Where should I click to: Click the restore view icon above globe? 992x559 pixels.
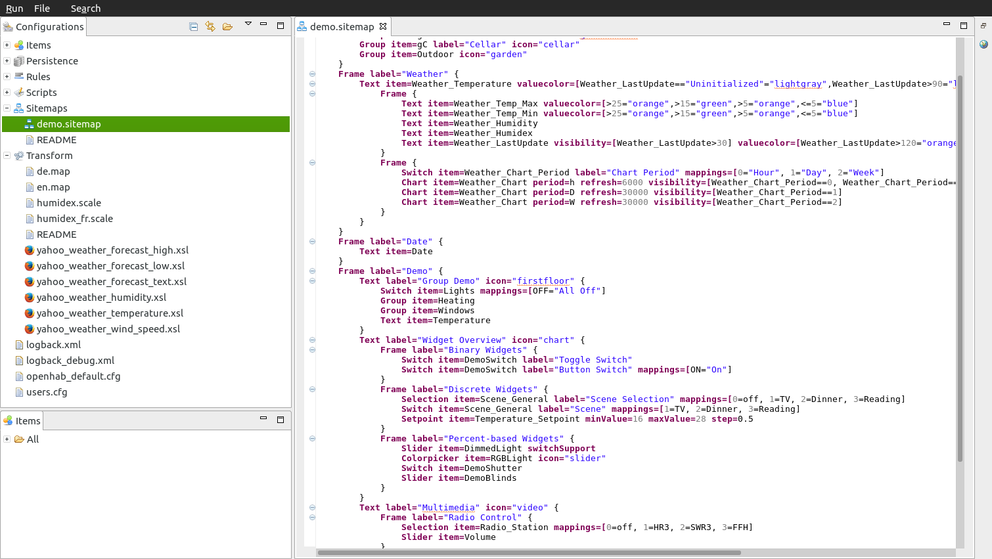coord(983,26)
